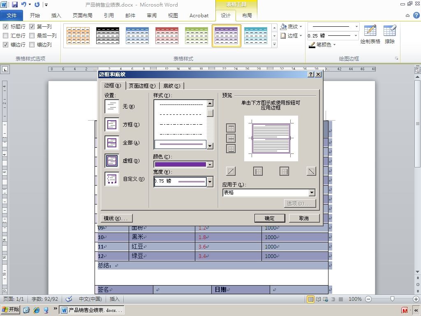Click the 绘制表格 draw table icon
421x316 pixels.
click(370, 30)
